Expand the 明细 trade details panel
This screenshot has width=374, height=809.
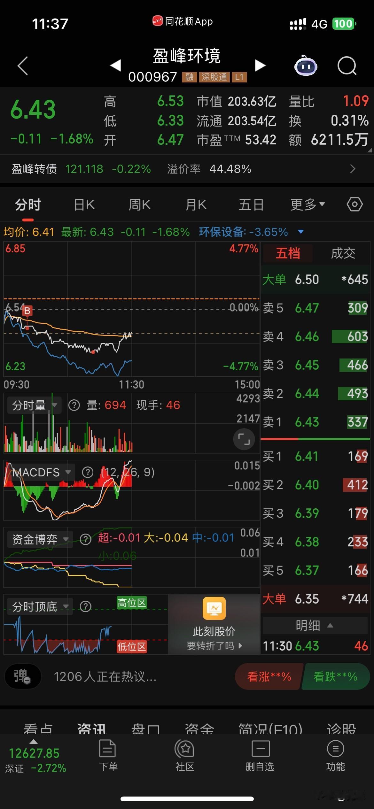(315, 625)
